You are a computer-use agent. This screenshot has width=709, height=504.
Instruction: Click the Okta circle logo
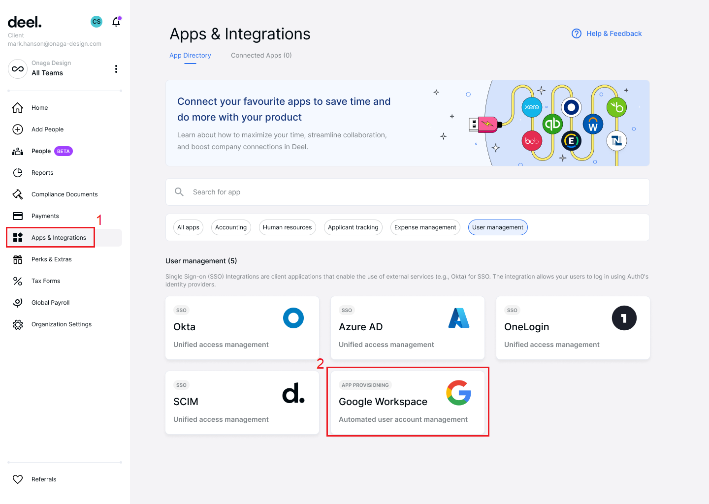[x=293, y=318]
